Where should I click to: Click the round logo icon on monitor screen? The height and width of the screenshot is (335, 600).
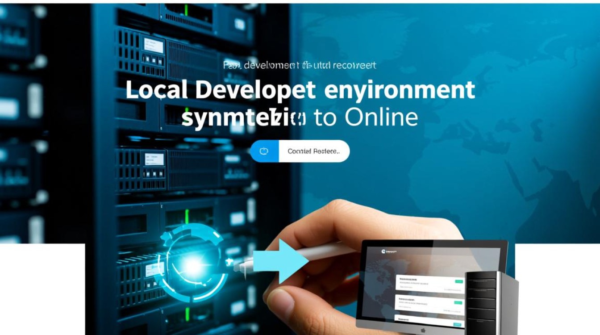click(x=383, y=251)
